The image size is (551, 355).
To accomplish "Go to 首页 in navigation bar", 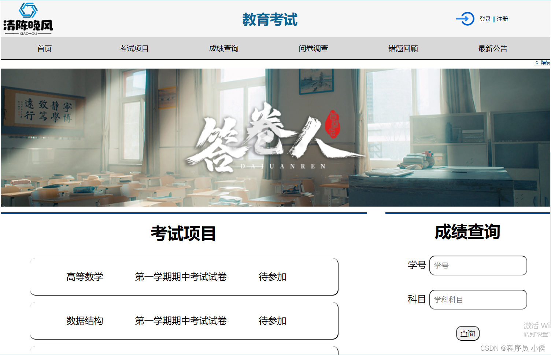I will (x=45, y=48).
